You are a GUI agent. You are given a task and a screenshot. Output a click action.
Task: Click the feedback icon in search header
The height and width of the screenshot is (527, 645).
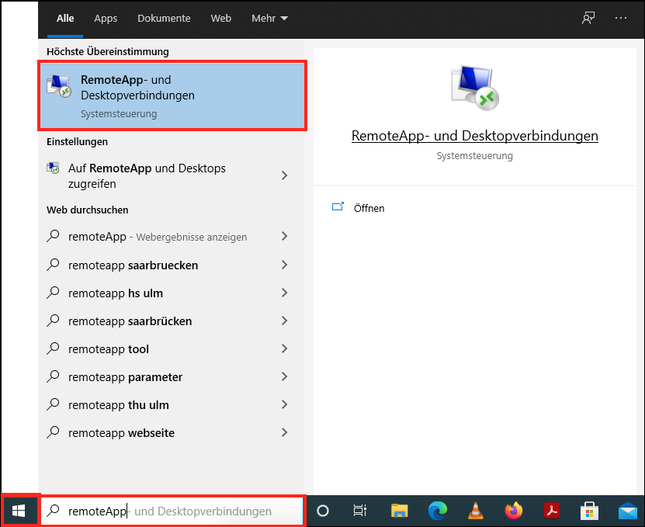(x=588, y=18)
